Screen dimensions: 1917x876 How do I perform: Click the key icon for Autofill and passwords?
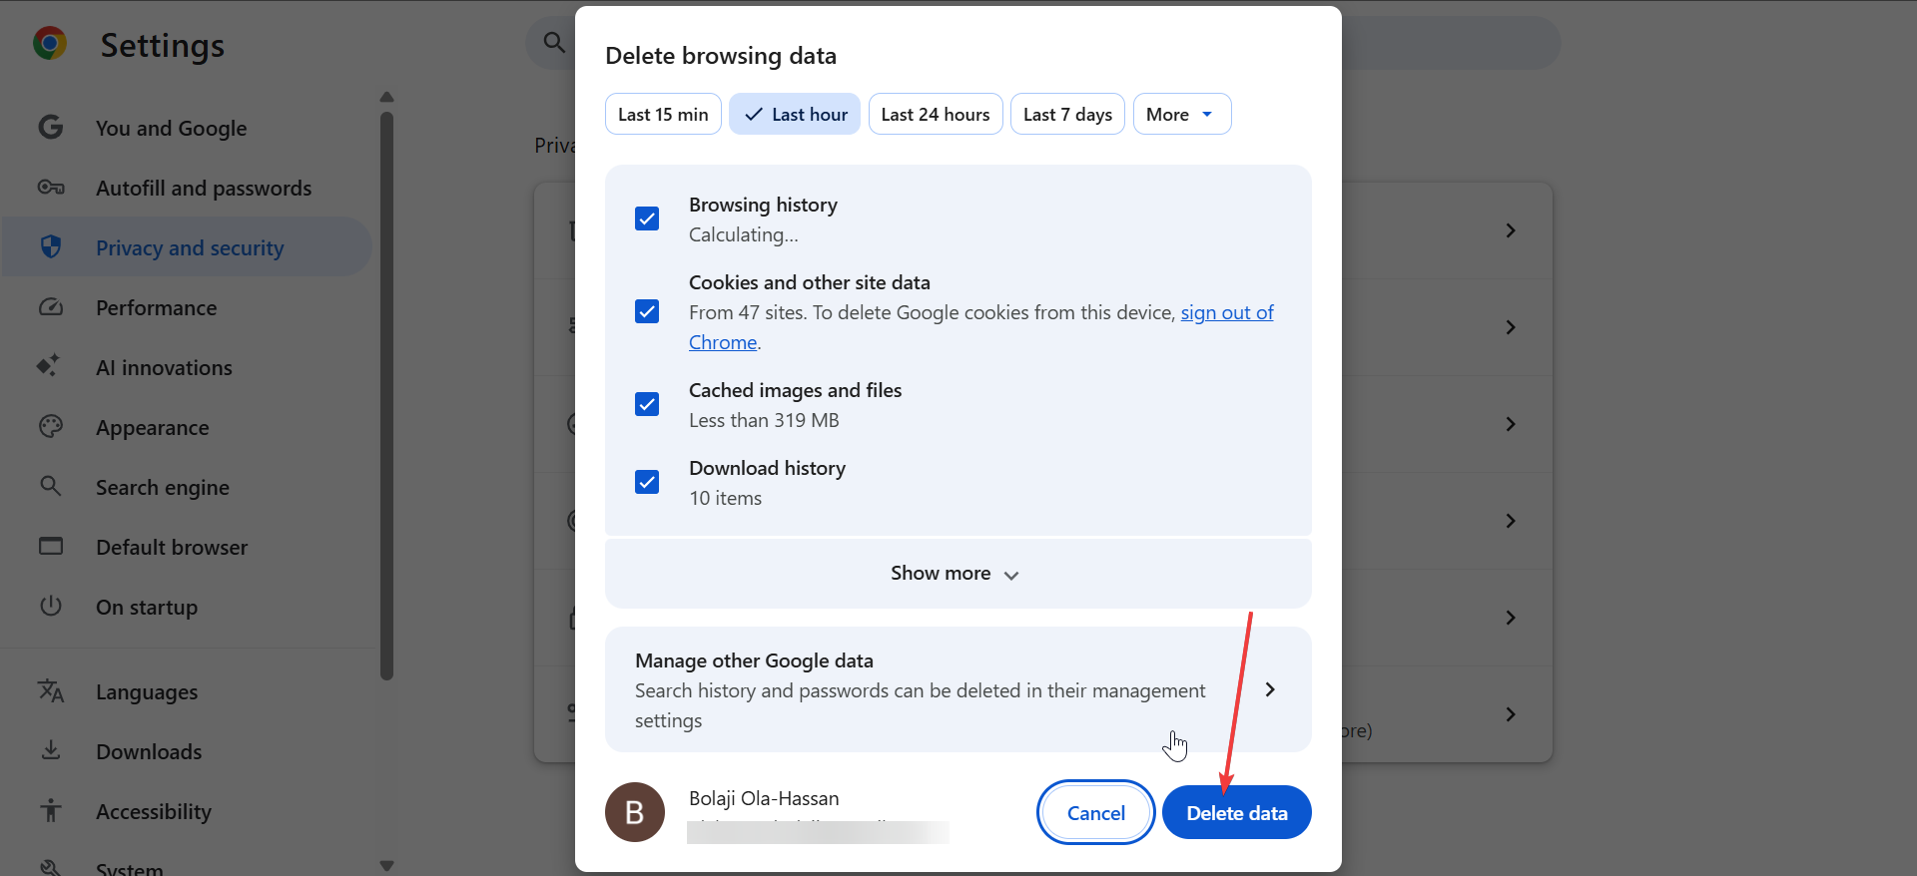pyautogui.click(x=51, y=188)
